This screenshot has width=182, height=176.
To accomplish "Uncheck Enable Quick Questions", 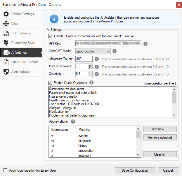I will (51, 83).
